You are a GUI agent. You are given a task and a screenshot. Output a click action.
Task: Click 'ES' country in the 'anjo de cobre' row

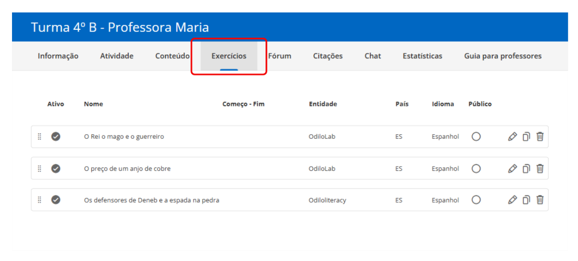point(399,169)
